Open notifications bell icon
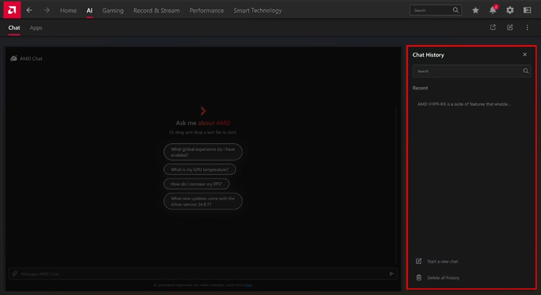The width and height of the screenshot is (541, 295). [493, 10]
